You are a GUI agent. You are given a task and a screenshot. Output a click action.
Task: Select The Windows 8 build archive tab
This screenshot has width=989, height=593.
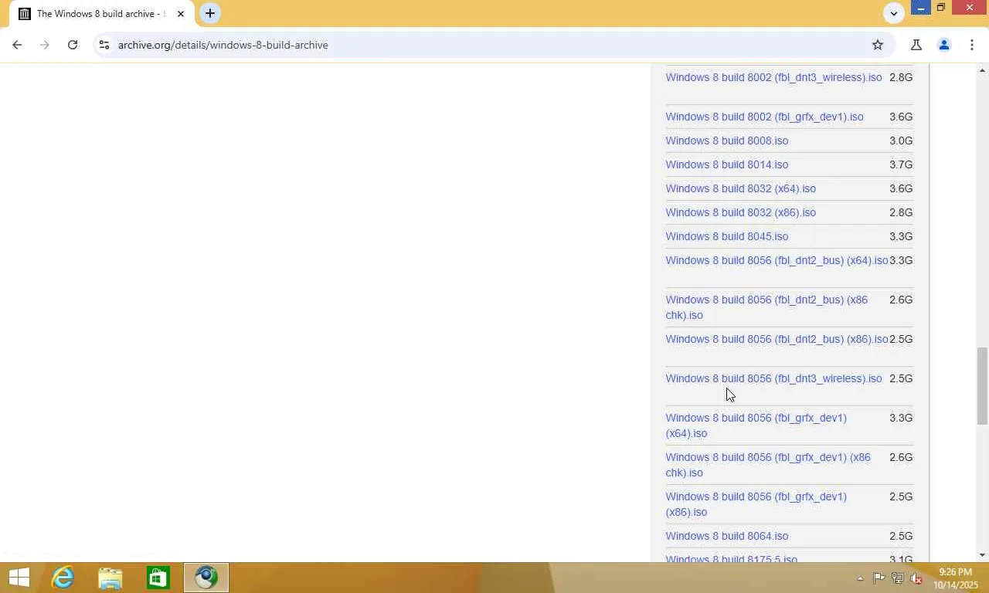[x=102, y=14]
